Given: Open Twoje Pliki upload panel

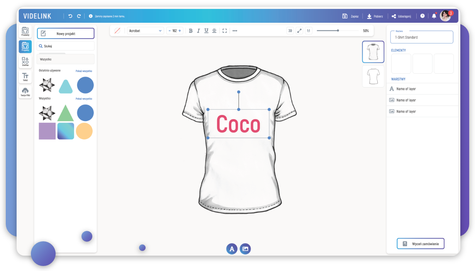Looking at the screenshot, I should (x=25, y=92).
